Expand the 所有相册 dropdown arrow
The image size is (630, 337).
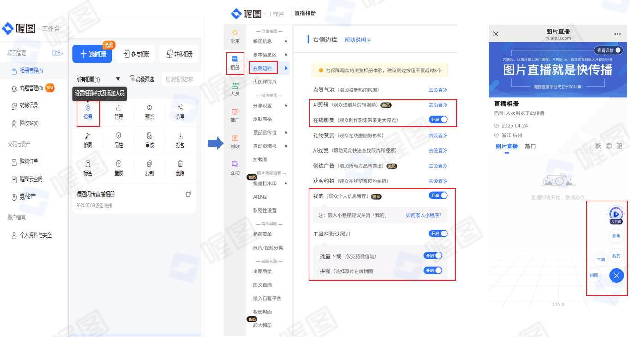pos(118,79)
